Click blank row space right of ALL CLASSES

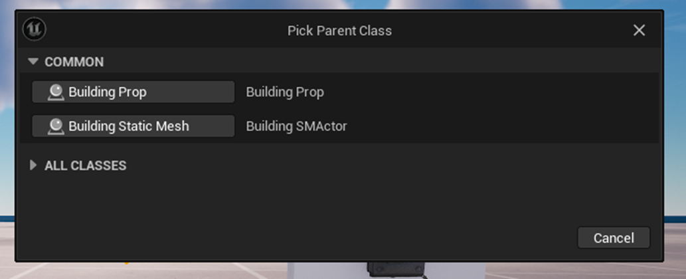coord(398,165)
